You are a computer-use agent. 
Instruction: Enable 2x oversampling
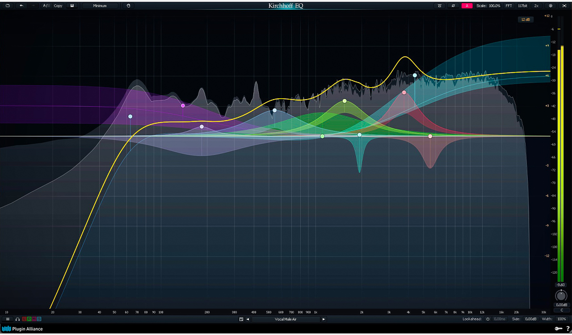(536, 6)
